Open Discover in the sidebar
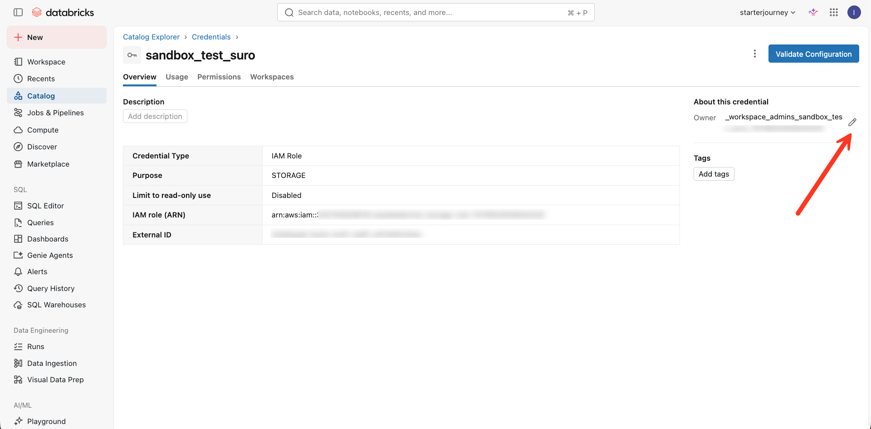871x429 pixels. (57, 147)
